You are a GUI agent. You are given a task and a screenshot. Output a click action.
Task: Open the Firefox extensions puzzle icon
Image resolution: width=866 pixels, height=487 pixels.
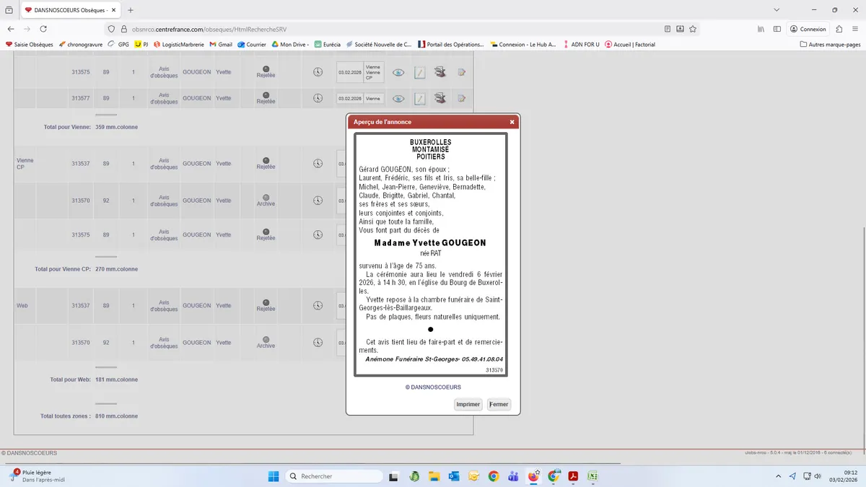(839, 29)
